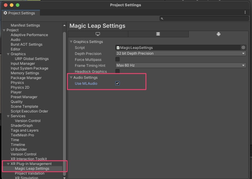Click the search magnifier icon
252x179 pixels.
coord(162,19)
